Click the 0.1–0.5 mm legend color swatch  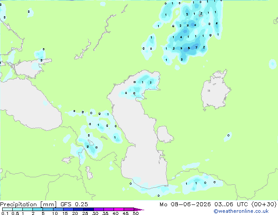tap(7, 209)
